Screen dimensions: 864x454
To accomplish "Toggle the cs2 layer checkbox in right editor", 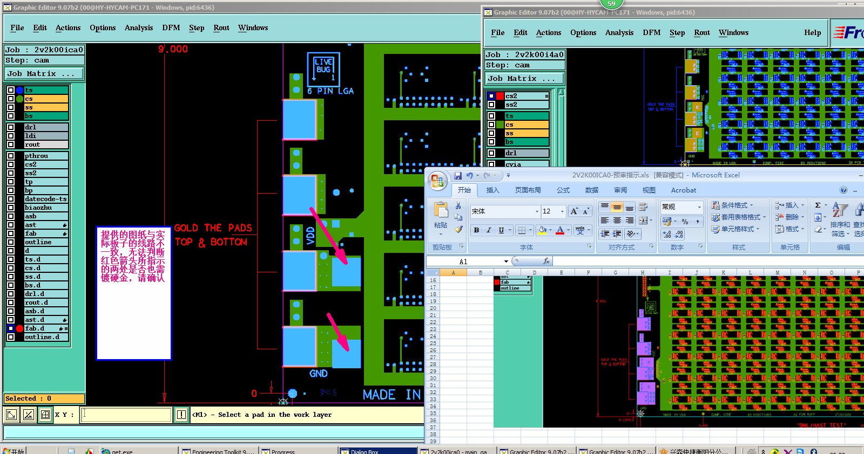I will pyautogui.click(x=491, y=96).
